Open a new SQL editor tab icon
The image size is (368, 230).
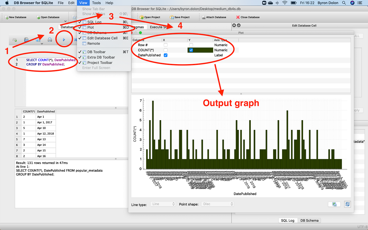click(x=15, y=40)
